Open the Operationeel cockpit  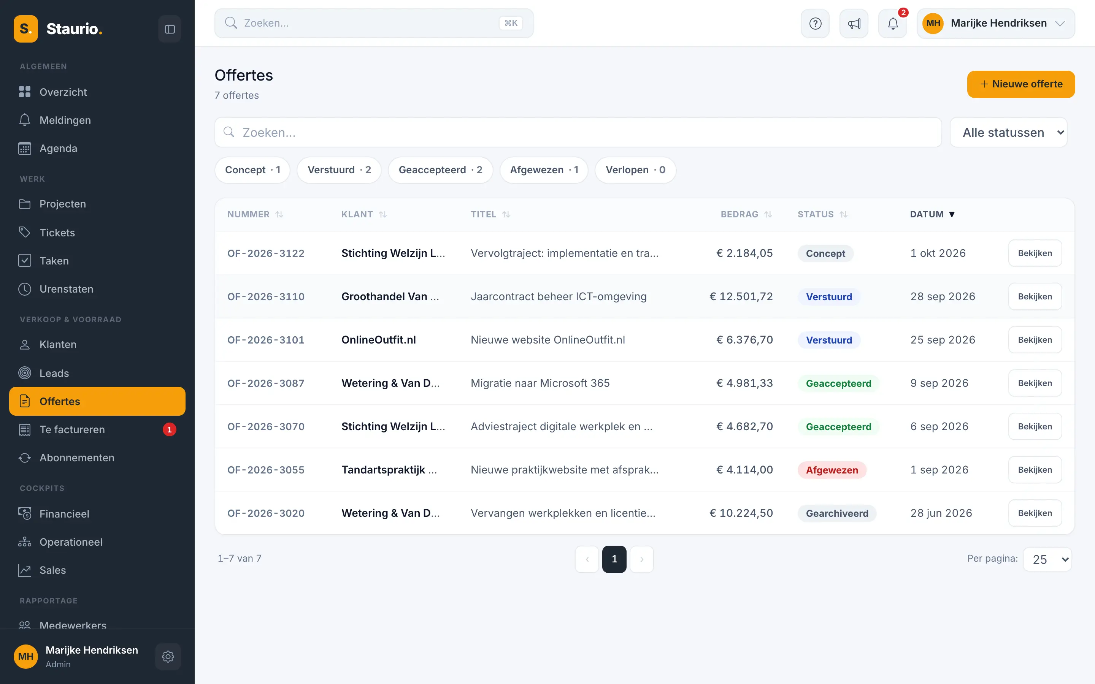tap(97, 542)
